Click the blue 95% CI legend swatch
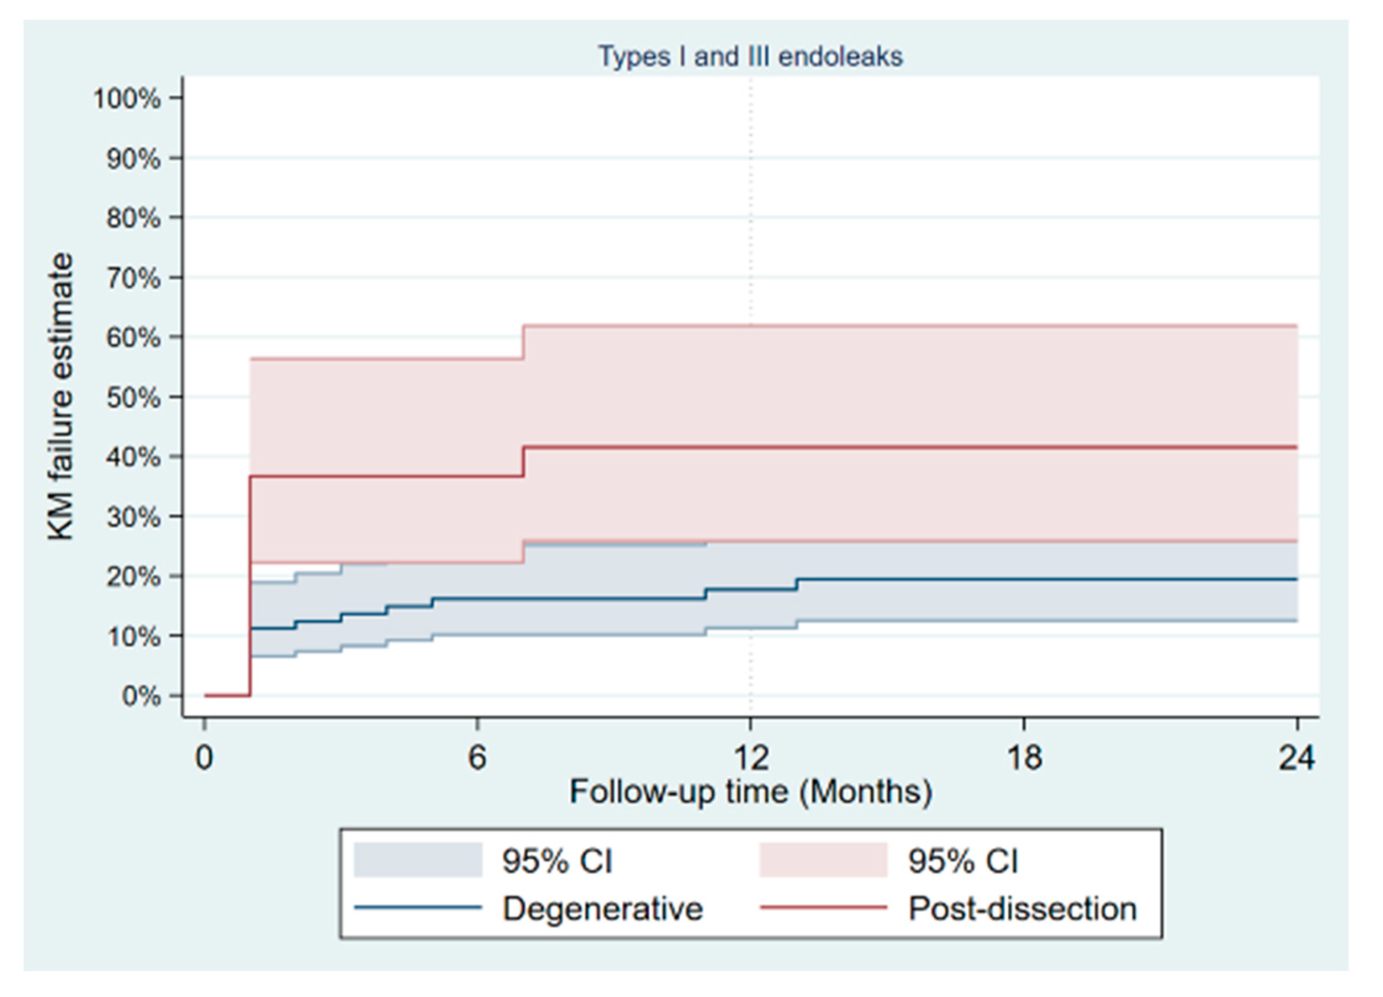Viewport: 1383px width, 997px height. click(x=418, y=861)
